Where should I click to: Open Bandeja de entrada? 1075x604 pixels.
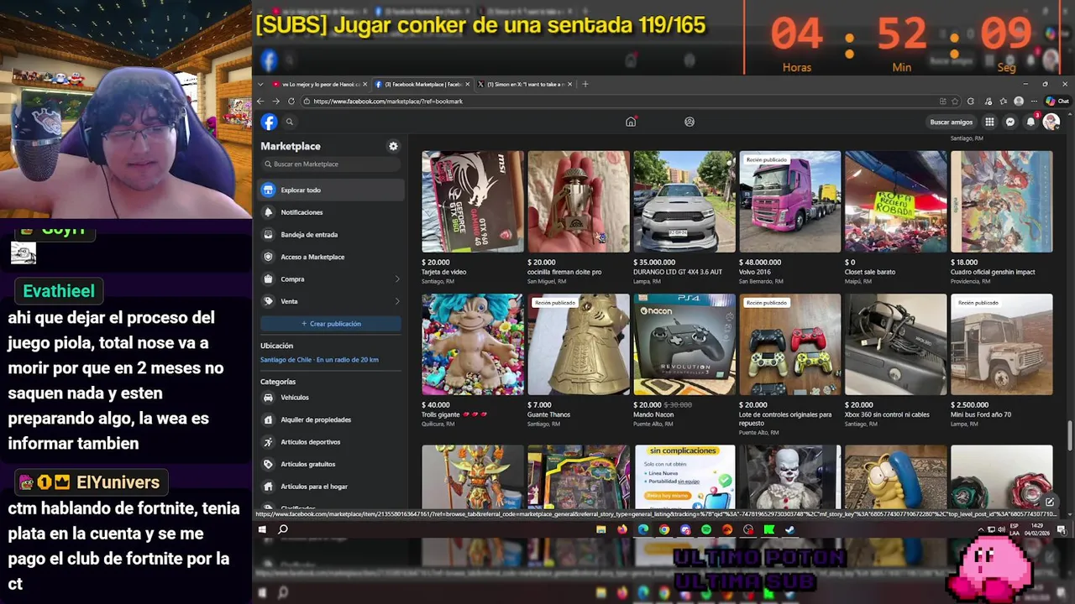coord(331,235)
